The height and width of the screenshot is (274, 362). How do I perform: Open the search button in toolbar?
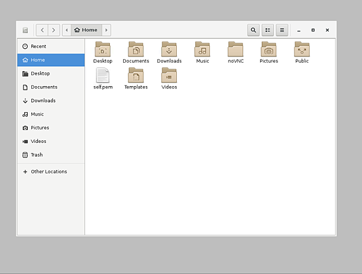(253, 30)
